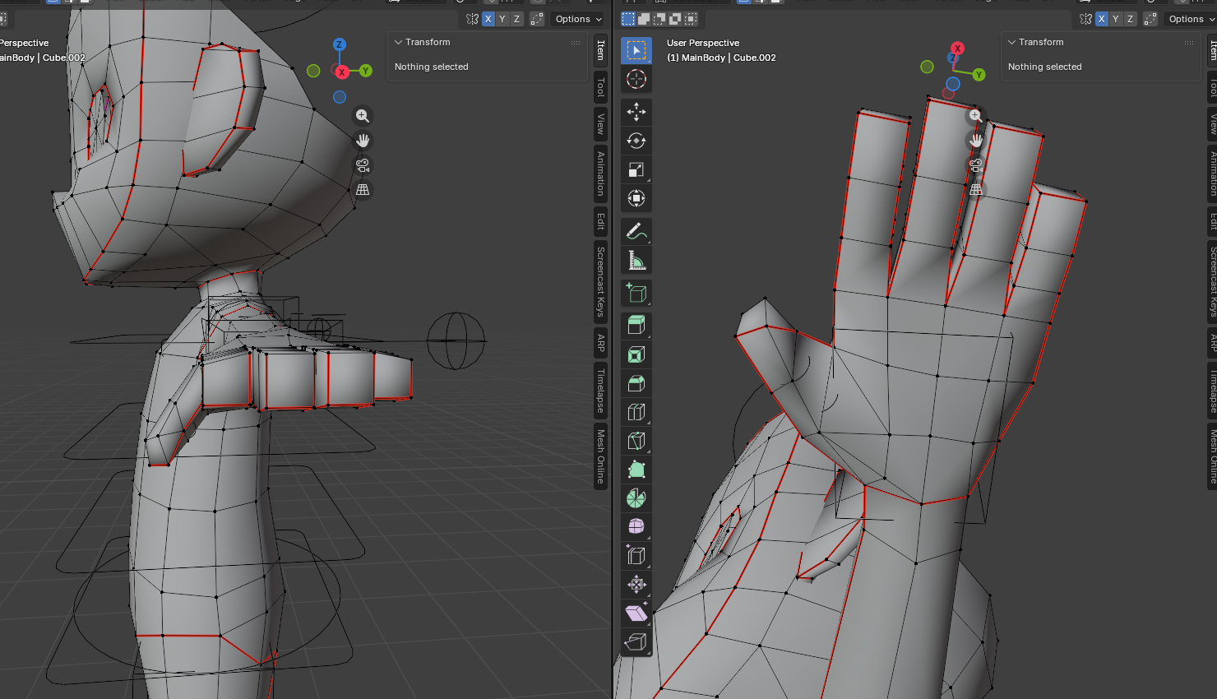Click pan hand in left viewport
This screenshot has width=1217, height=699.
(363, 141)
